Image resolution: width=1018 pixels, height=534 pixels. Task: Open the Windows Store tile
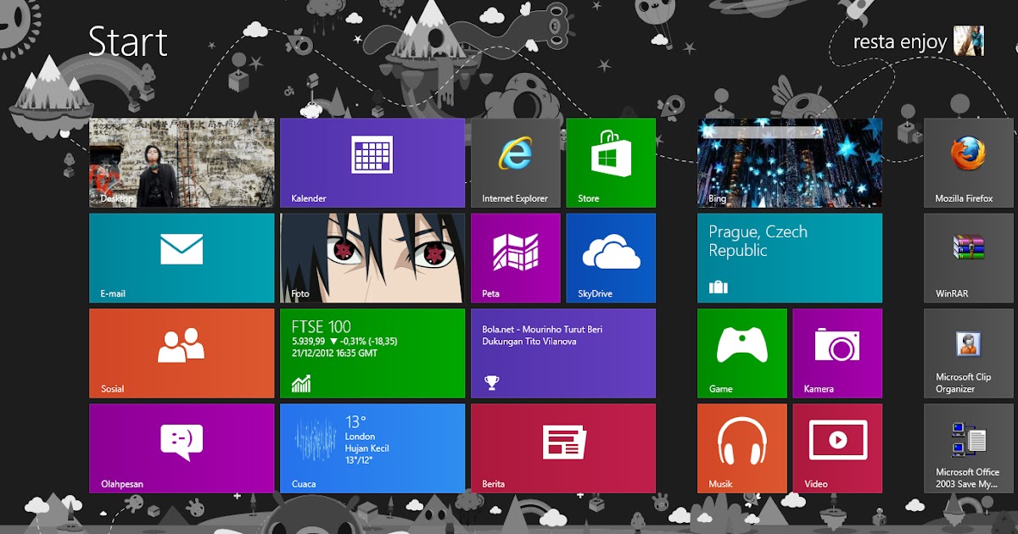611,163
